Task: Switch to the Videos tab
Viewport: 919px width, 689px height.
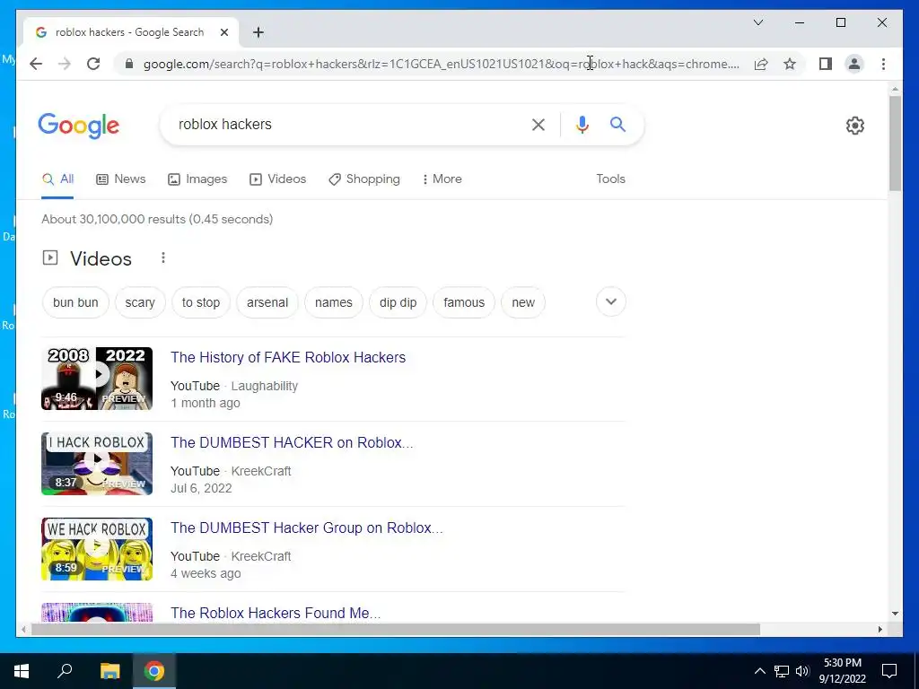Action: tap(278, 179)
